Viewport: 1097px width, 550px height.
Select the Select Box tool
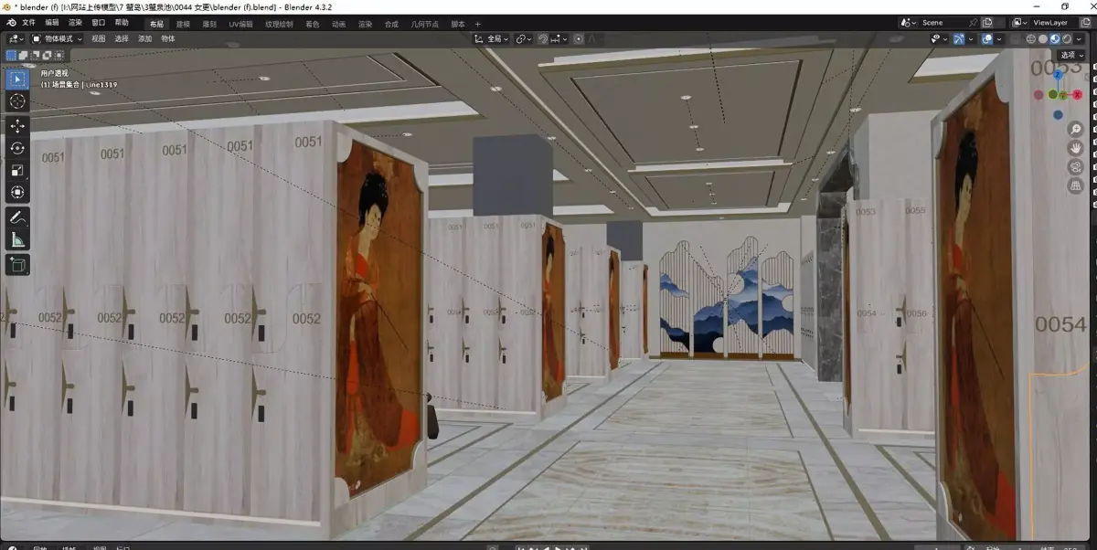pos(17,79)
